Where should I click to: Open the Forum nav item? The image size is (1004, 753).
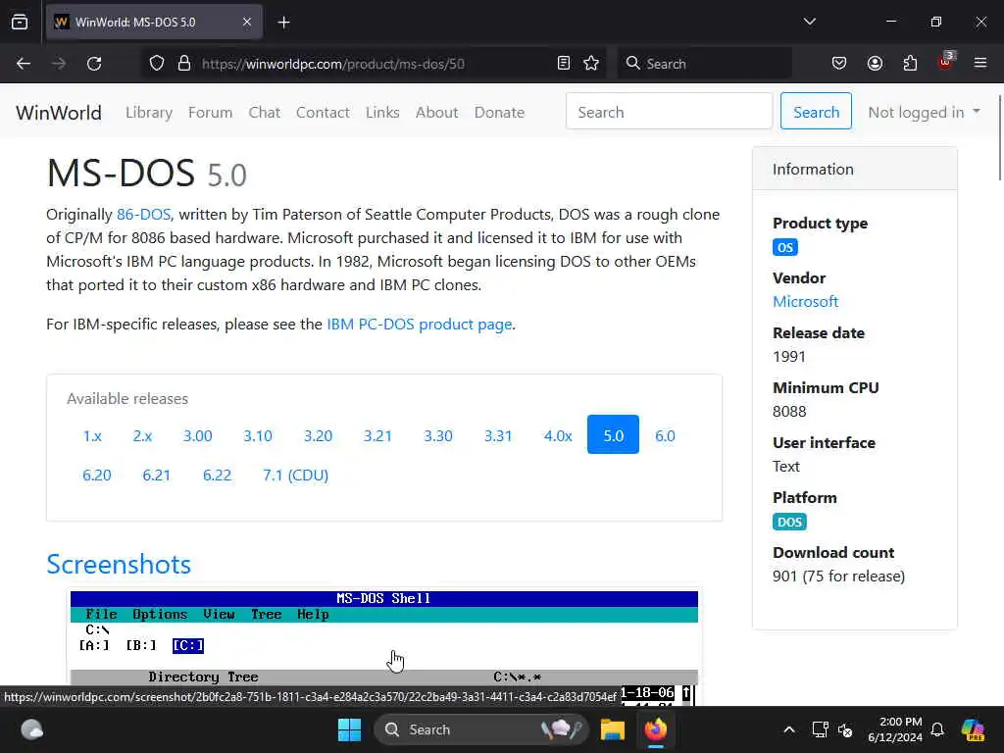210,112
